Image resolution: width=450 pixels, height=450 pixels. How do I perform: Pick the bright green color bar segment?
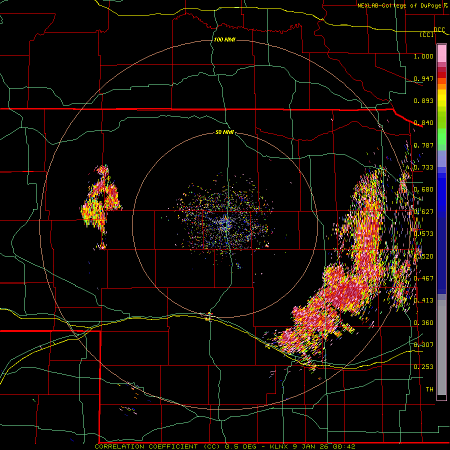tap(441, 136)
